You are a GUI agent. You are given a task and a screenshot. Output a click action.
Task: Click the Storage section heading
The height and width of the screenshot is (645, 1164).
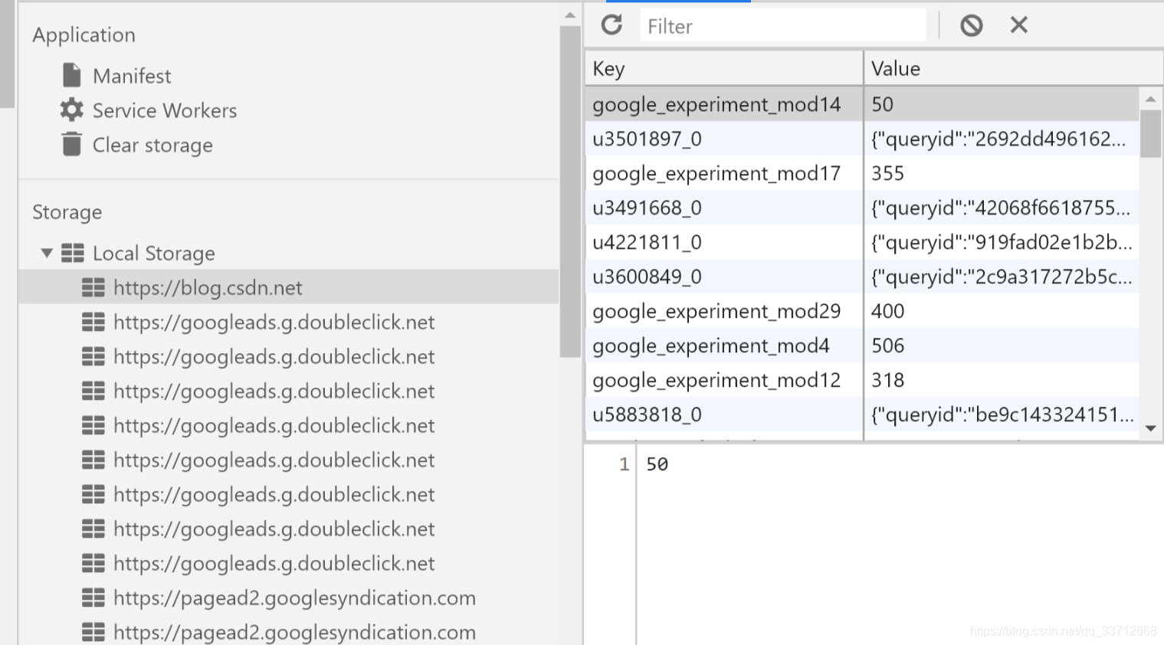(67, 212)
